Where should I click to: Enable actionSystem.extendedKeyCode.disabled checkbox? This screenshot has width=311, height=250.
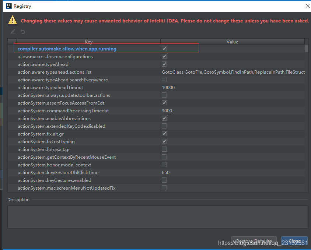(164, 126)
